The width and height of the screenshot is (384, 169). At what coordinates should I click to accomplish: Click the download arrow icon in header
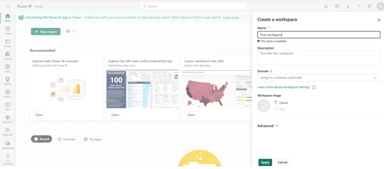pos(348,6)
